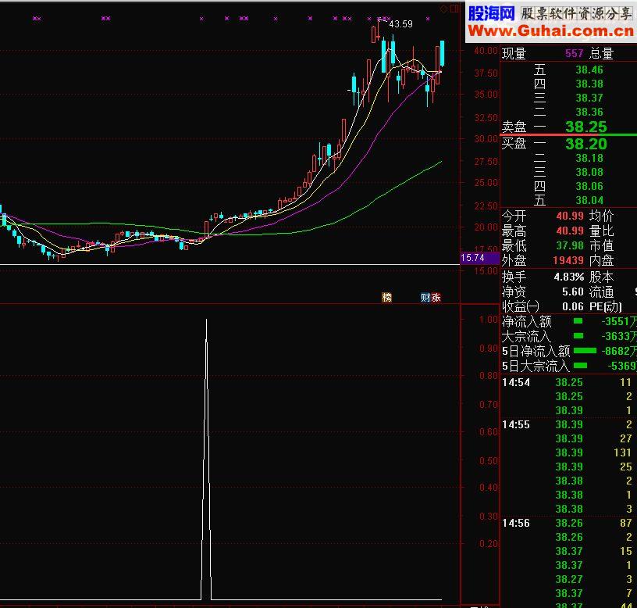
Task: Click the 净资 value 5.60
Action: [573, 291]
